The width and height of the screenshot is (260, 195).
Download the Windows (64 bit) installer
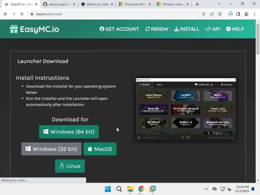(x=69, y=132)
